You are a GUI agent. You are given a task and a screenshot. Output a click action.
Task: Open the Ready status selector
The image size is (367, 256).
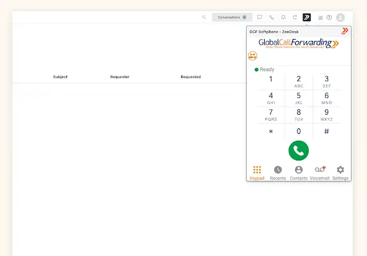pyautogui.click(x=264, y=69)
